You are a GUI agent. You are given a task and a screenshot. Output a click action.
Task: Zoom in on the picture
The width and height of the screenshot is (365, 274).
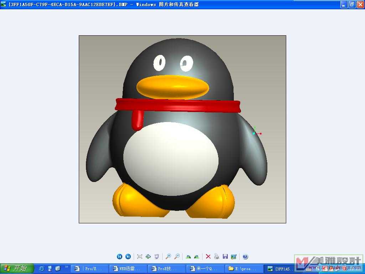pyautogui.click(x=168, y=257)
